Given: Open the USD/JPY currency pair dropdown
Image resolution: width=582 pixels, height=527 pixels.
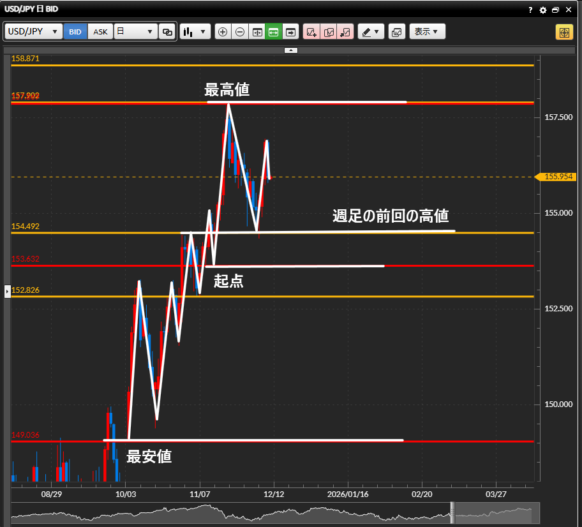Looking at the screenshot, I should [x=34, y=32].
